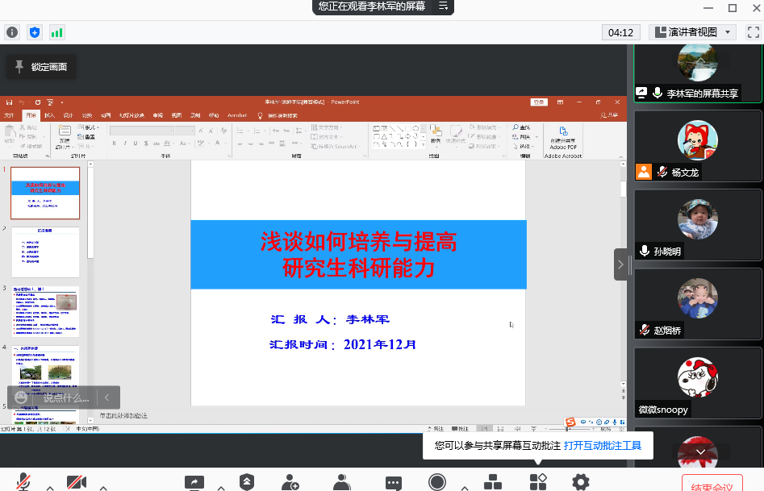764x491 pixels.
Task: Open the security shield menu in toolbar
Action: [x=247, y=481]
